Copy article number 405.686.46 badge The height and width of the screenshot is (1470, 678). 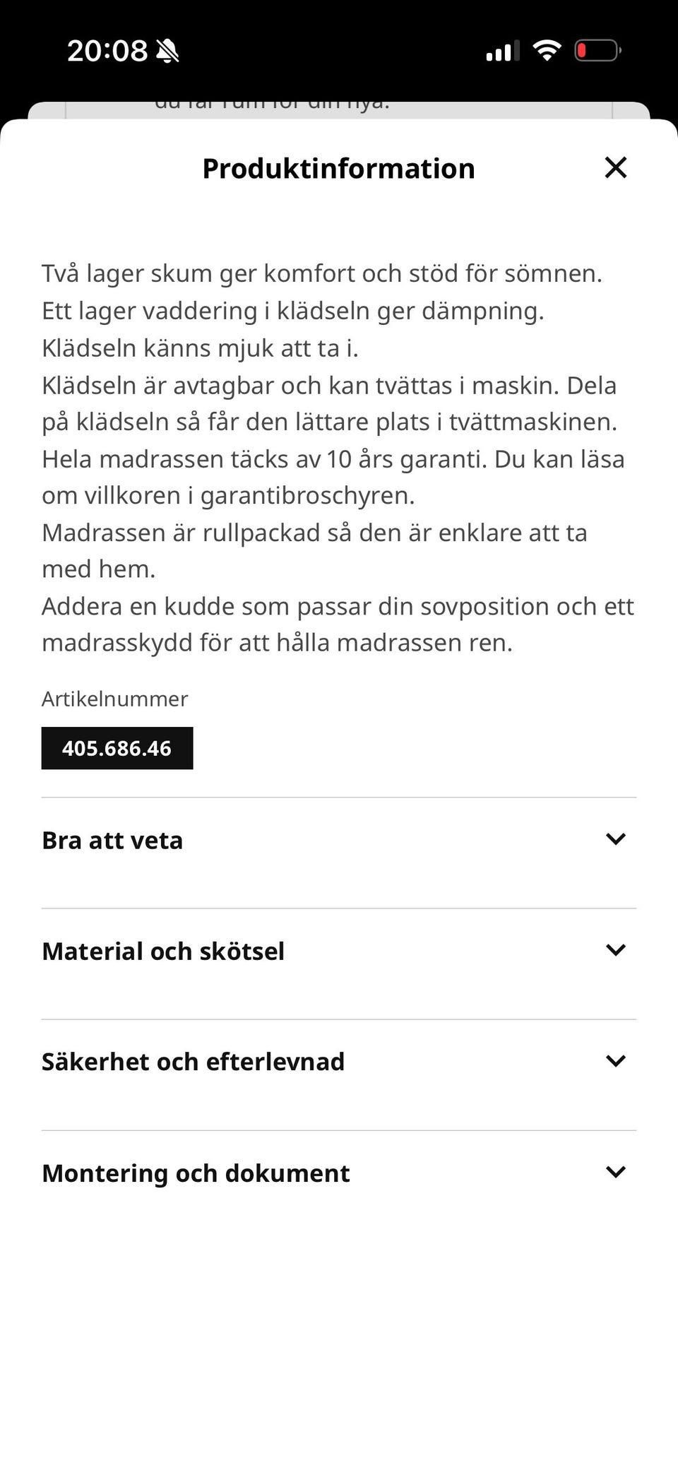point(117,748)
